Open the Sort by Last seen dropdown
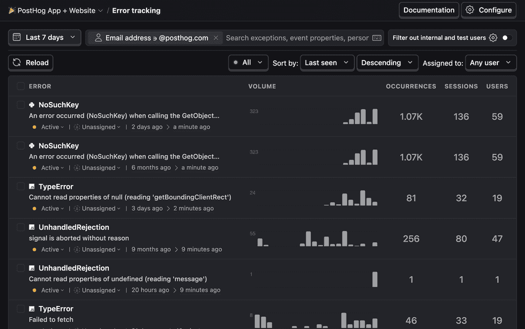Screen dimensions: 525x329 pos(327,63)
